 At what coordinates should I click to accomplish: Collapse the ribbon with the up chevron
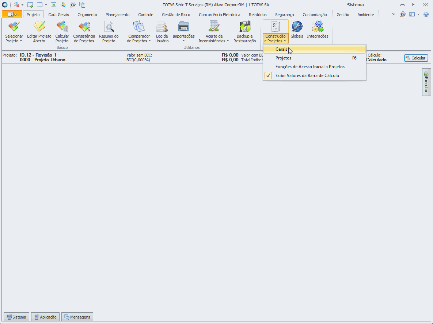click(x=393, y=14)
